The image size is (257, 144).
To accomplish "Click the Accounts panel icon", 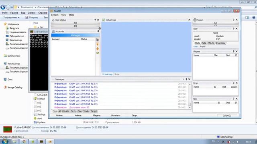I will coord(53,31).
